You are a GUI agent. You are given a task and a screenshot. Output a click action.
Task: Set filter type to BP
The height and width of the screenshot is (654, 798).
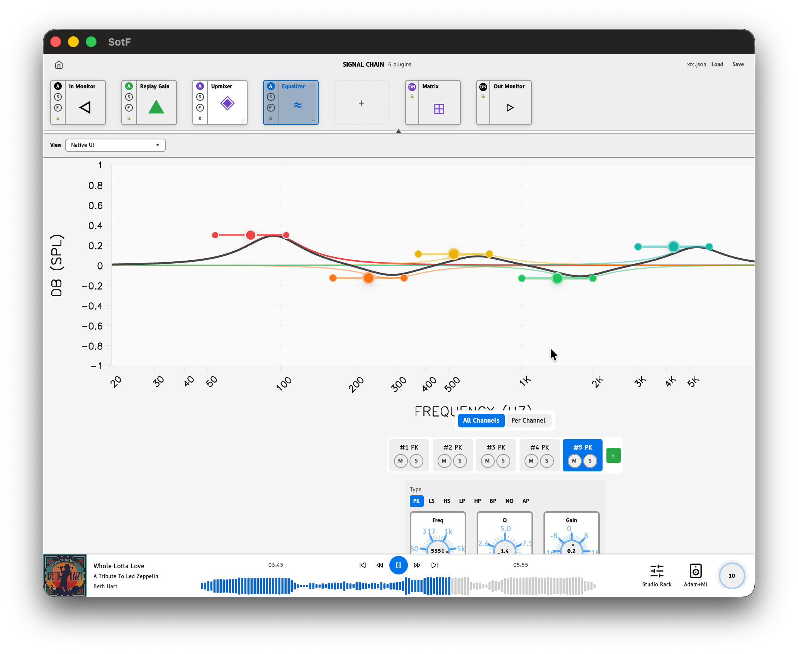[493, 501]
